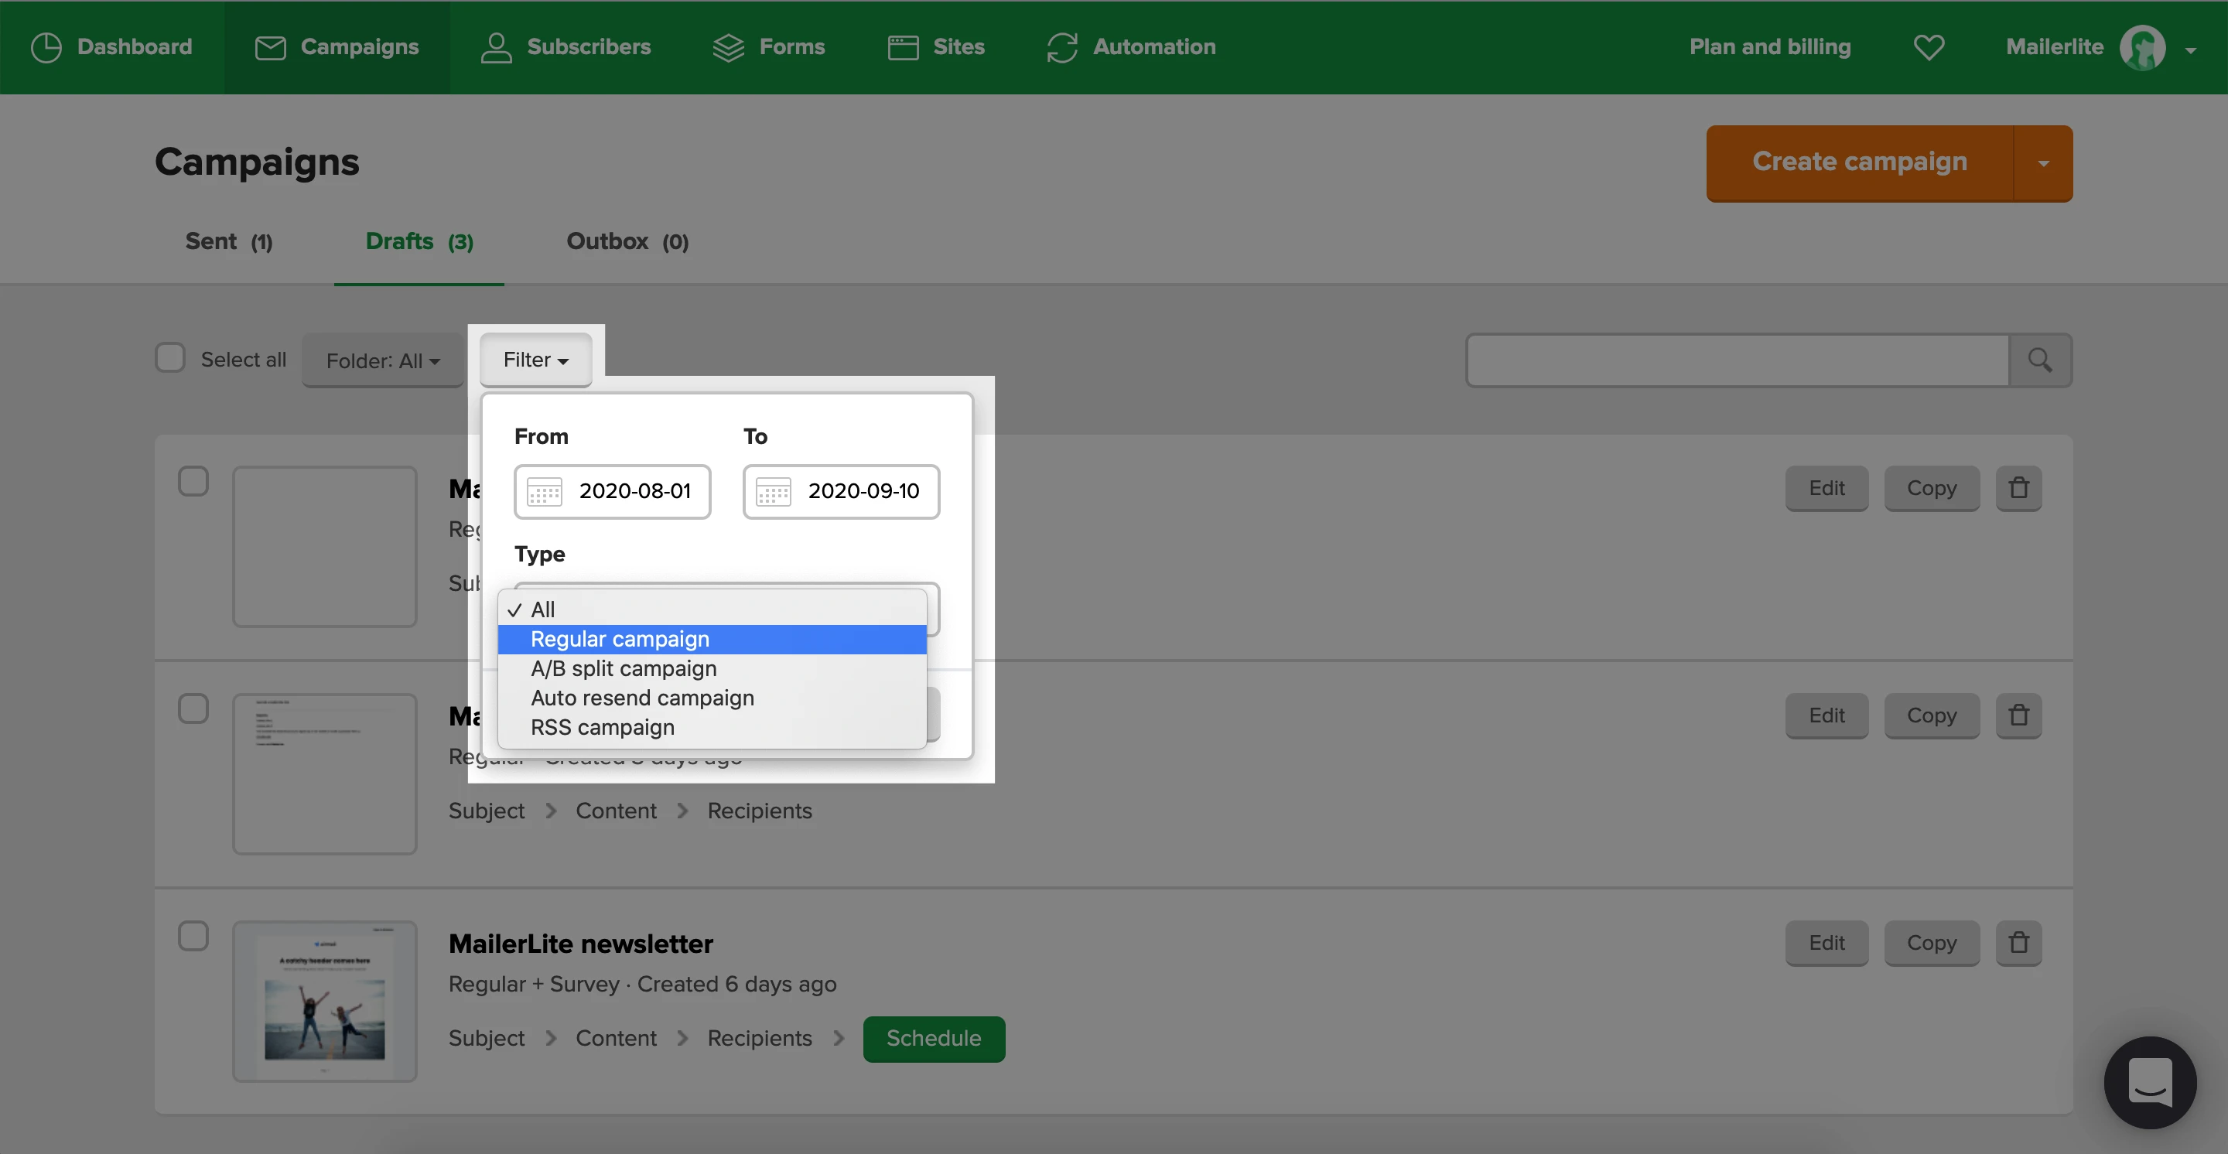Open the MailerLite newsletter thumbnail
Image resolution: width=2228 pixels, height=1154 pixels.
tap(324, 1001)
